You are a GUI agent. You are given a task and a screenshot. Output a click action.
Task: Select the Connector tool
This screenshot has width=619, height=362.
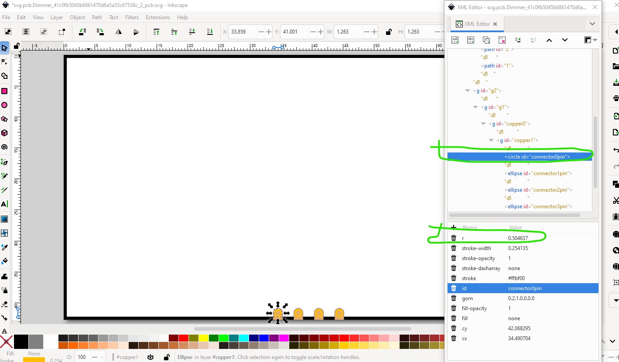pyautogui.click(x=4, y=318)
